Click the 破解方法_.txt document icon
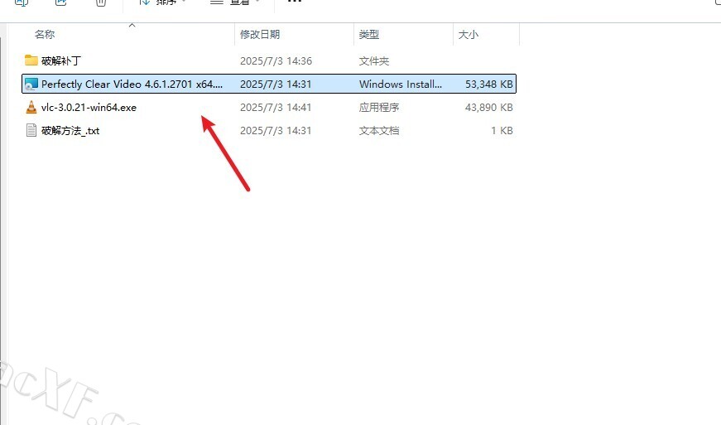Screen dimensions: 721x425 coord(31,130)
